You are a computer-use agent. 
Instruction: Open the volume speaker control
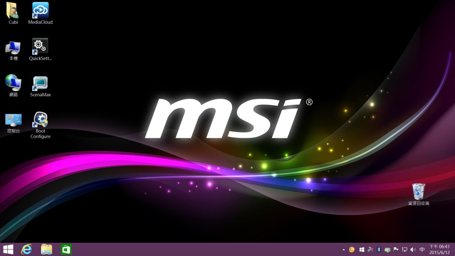413,250
